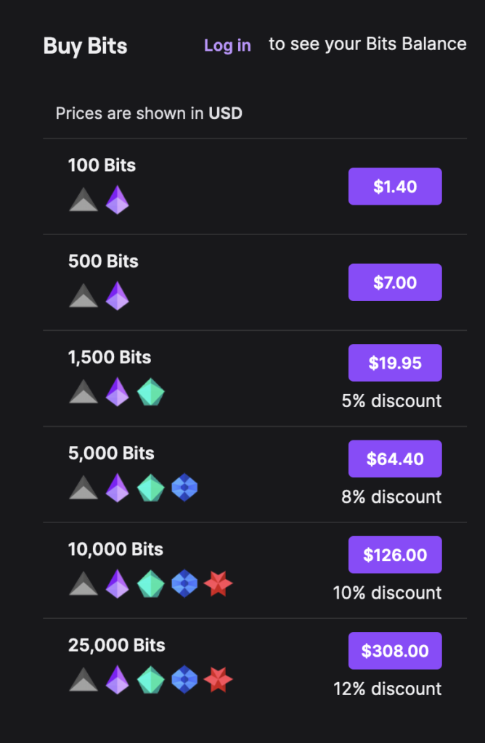
Task: Click blue gem icon in 10,000 Bits row
Action: [184, 583]
